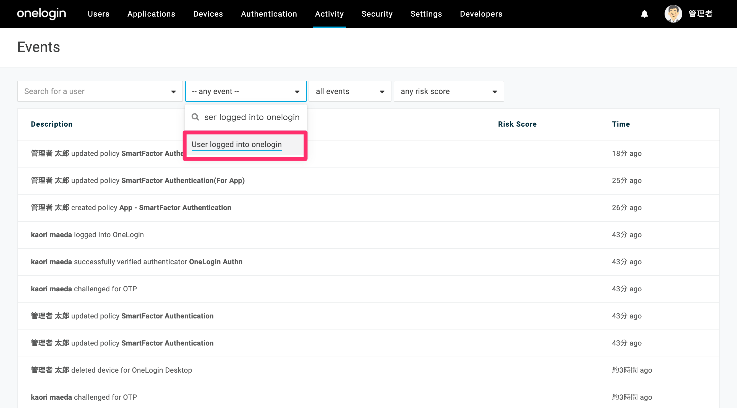Image resolution: width=737 pixels, height=408 pixels.
Task: Click the search magnifier icon in dropdown
Action: (195, 117)
